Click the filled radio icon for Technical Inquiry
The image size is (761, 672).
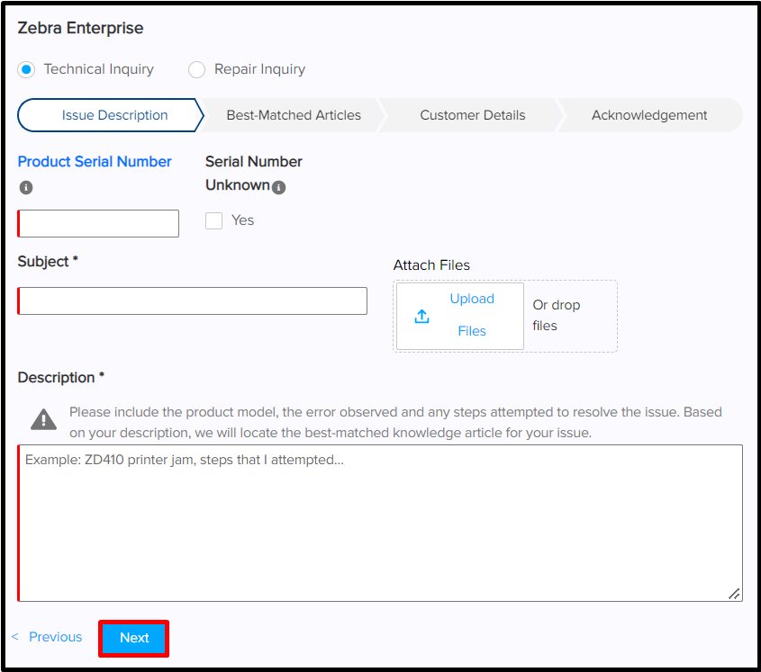pyautogui.click(x=25, y=69)
